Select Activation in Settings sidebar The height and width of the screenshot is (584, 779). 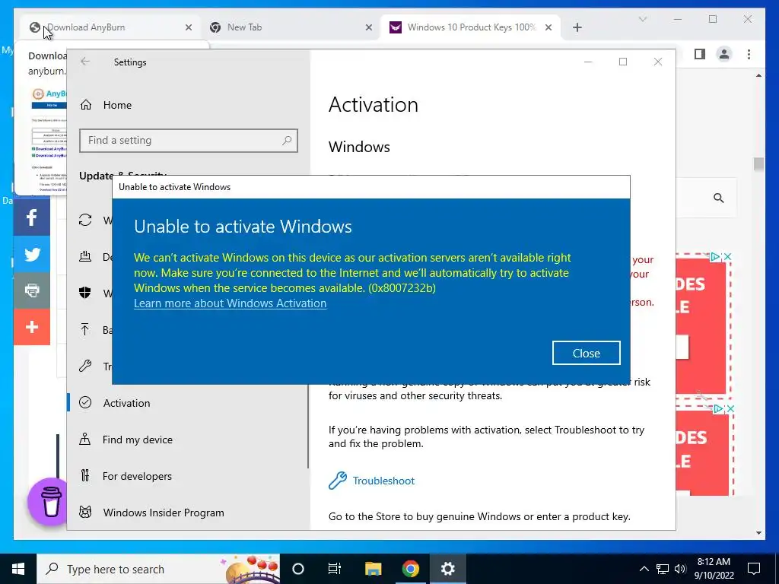pos(126,403)
